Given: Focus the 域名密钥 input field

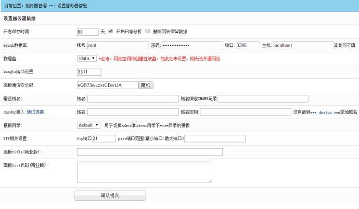Looking at the screenshot, I should 246,112.
